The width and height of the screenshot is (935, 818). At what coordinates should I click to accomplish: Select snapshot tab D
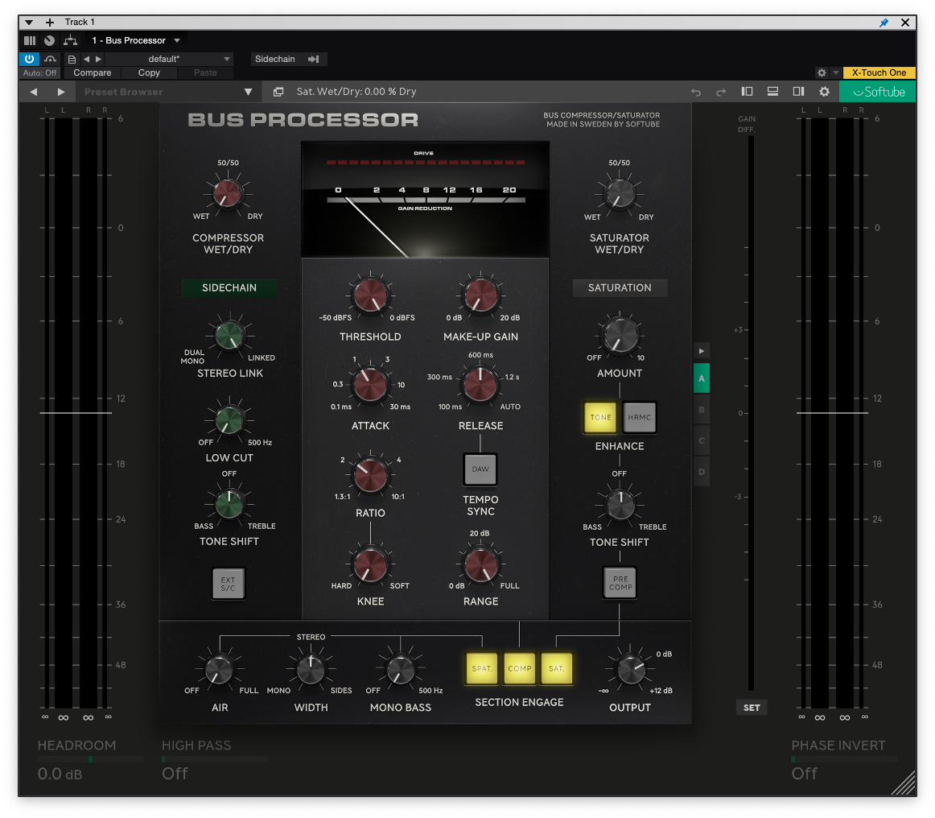pos(702,472)
